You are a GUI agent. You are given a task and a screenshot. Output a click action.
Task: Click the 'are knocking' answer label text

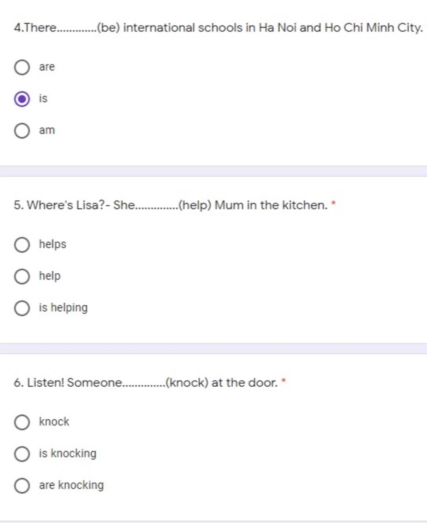coord(71,485)
